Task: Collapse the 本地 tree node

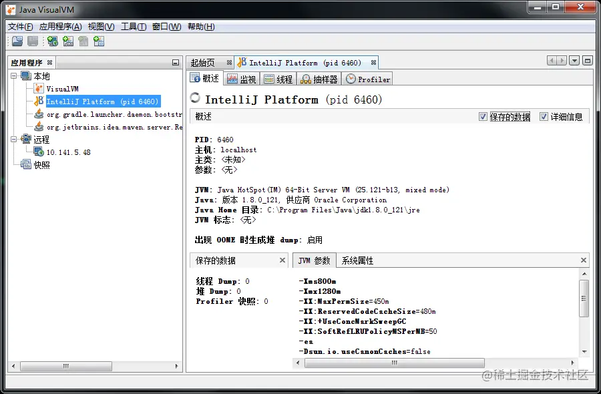Action: [14, 76]
